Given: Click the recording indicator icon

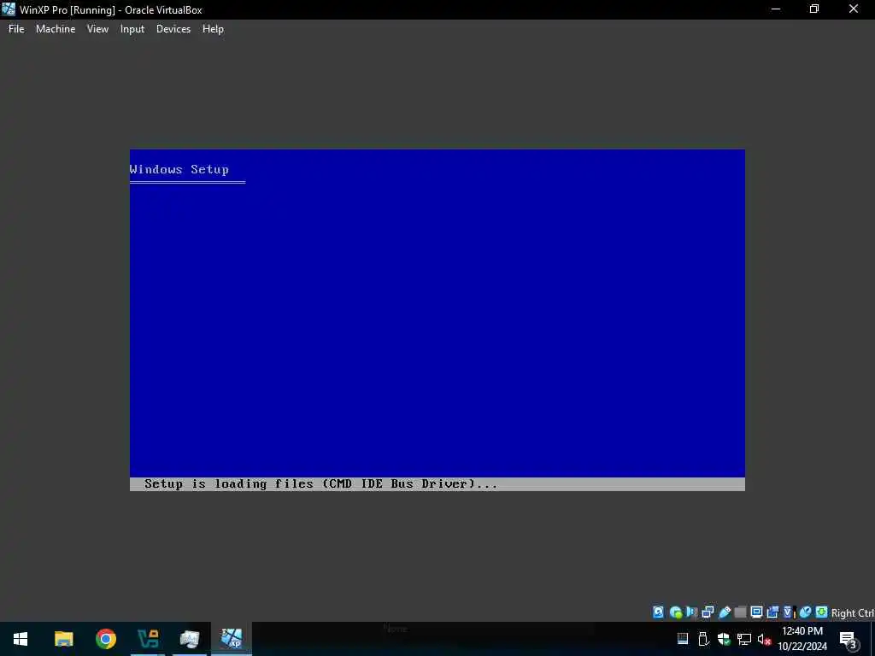Looking at the screenshot, I should (x=772, y=612).
